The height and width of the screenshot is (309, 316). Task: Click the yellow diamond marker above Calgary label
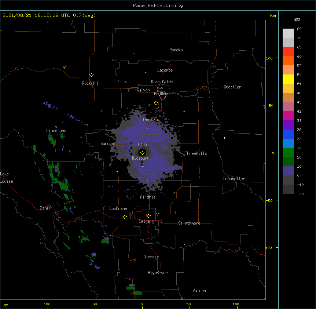[x=148, y=216]
